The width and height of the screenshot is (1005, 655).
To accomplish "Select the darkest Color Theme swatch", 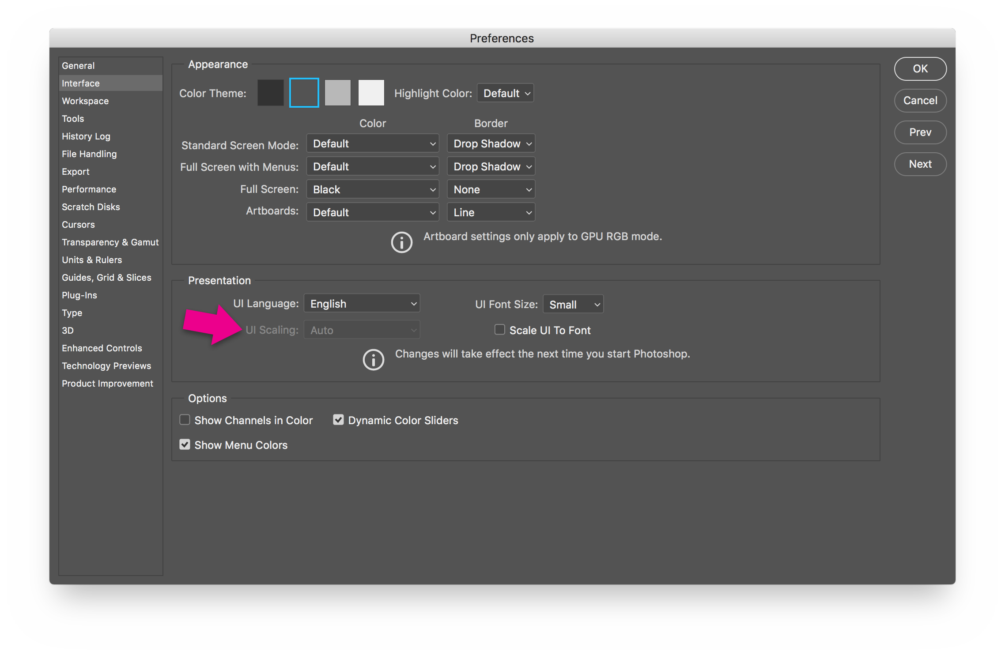I will (x=270, y=92).
